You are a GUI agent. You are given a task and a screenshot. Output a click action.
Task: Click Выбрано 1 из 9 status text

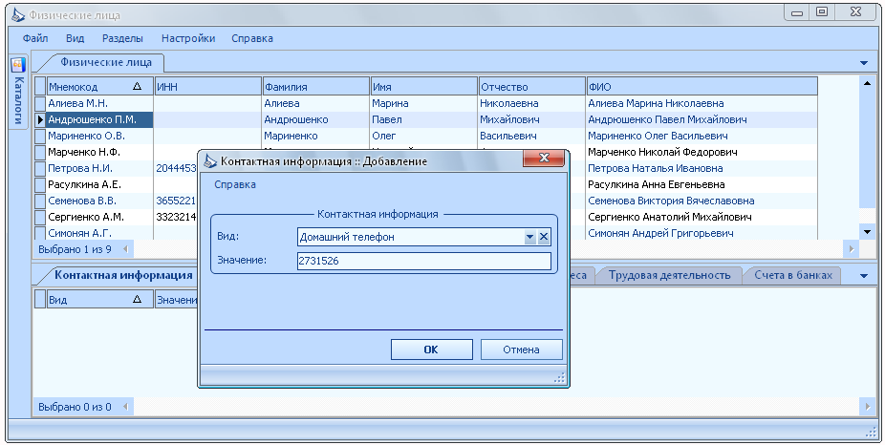[76, 248]
